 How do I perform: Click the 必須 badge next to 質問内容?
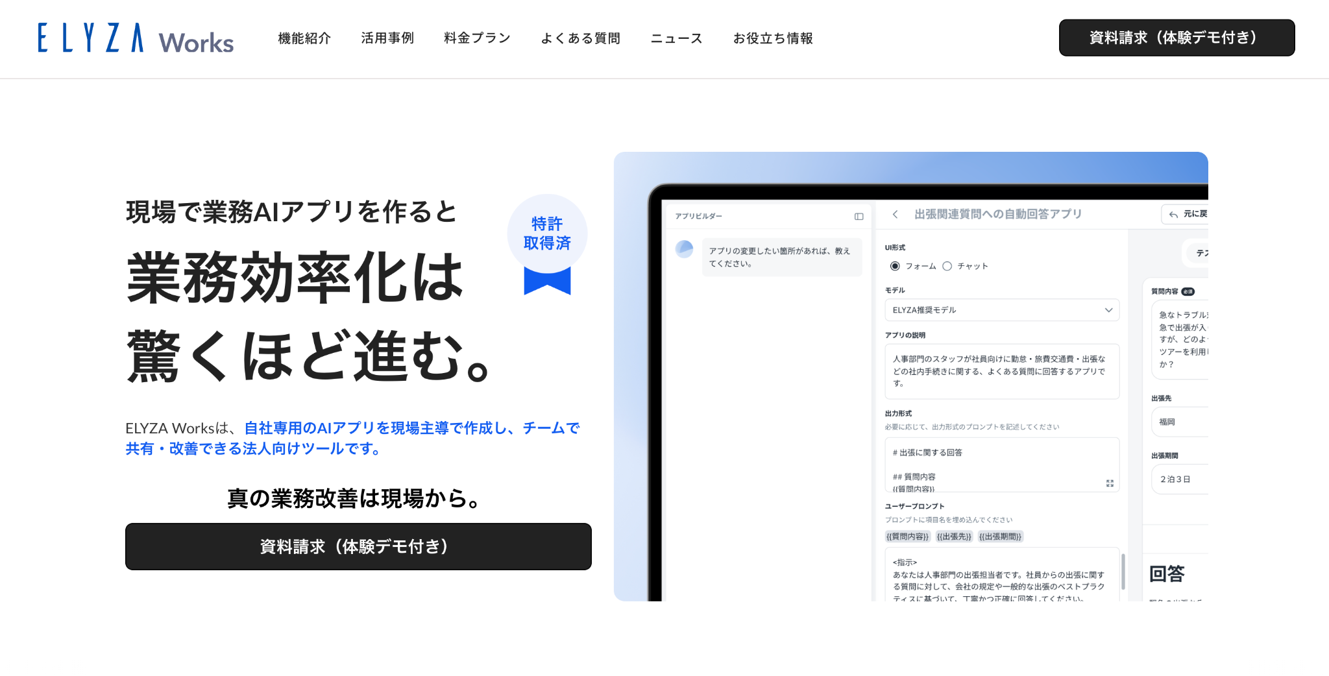coord(1188,292)
